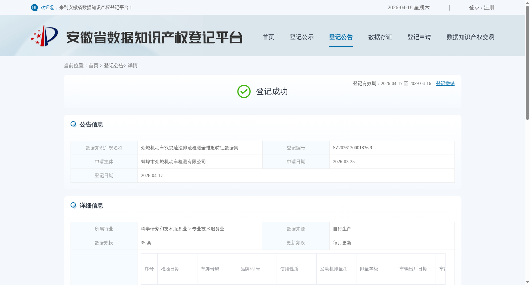
Task: Click the 数据知识产权名称 label
Action: pyautogui.click(x=104, y=148)
